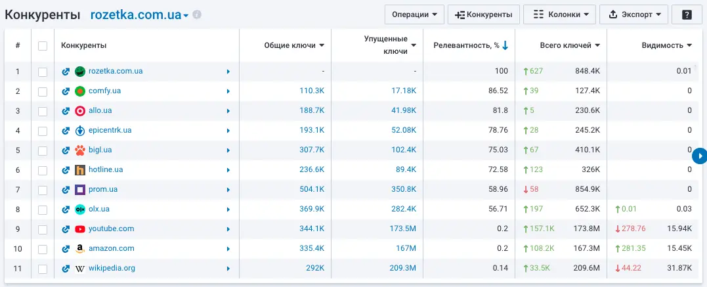The width and height of the screenshot is (707, 287).
Task: Click the comfy.ua green favicon
Action: coord(80,91)
